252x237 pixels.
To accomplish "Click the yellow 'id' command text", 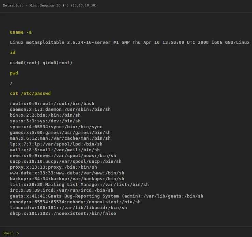I will click(13, 53).
